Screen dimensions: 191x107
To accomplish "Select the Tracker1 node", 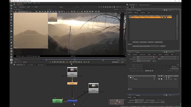I will [72, 84].
